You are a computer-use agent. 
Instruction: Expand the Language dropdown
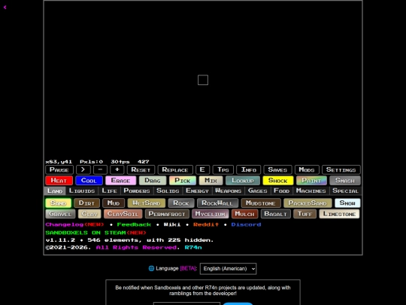[228, 269]
